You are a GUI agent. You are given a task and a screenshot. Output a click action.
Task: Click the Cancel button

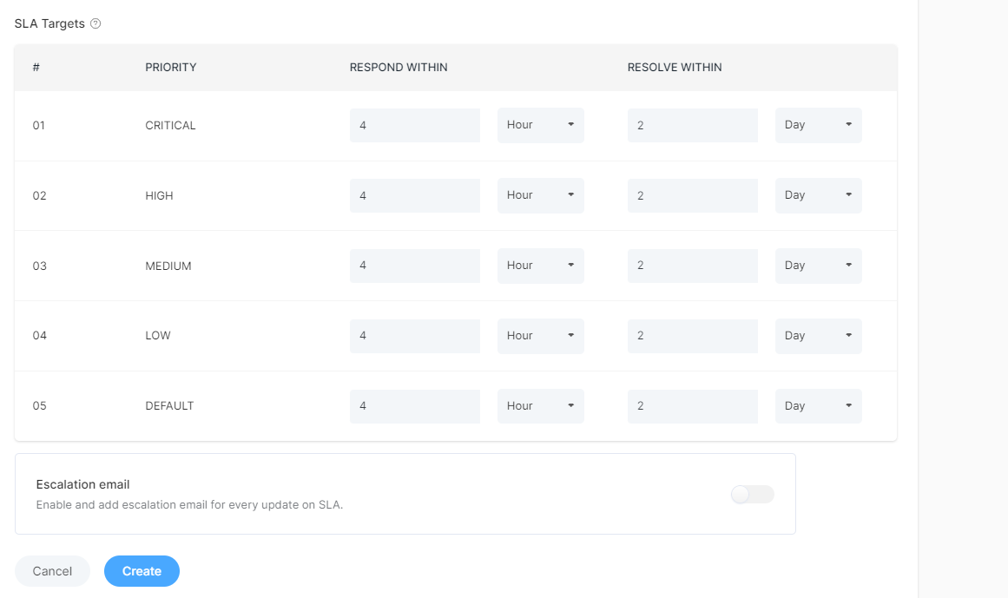(x=52, y=571)
